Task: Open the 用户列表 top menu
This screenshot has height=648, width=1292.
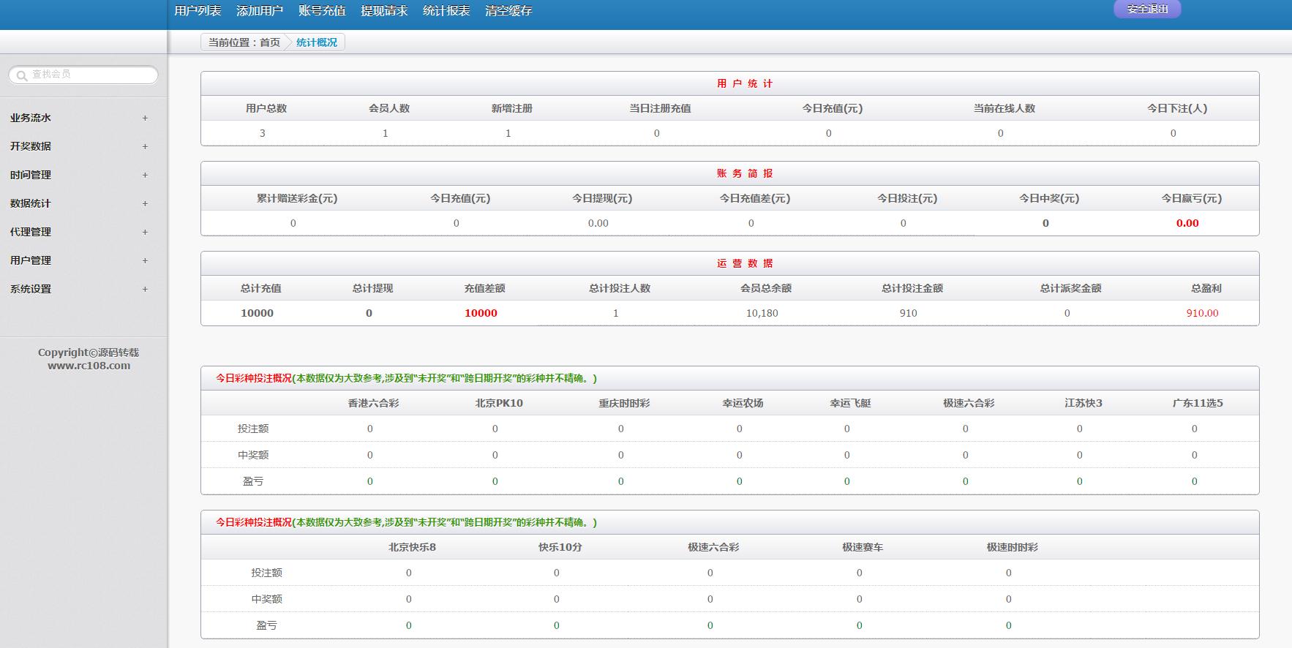Action: point(198,11)
